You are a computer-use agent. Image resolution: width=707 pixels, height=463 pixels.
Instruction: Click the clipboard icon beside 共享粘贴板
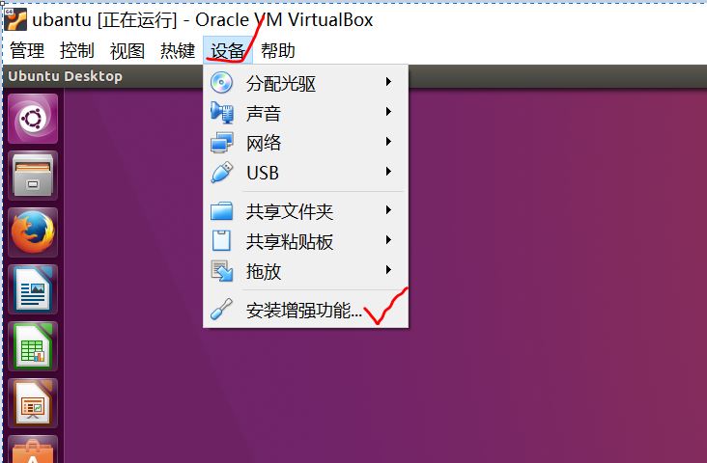(x=221, y=241)
